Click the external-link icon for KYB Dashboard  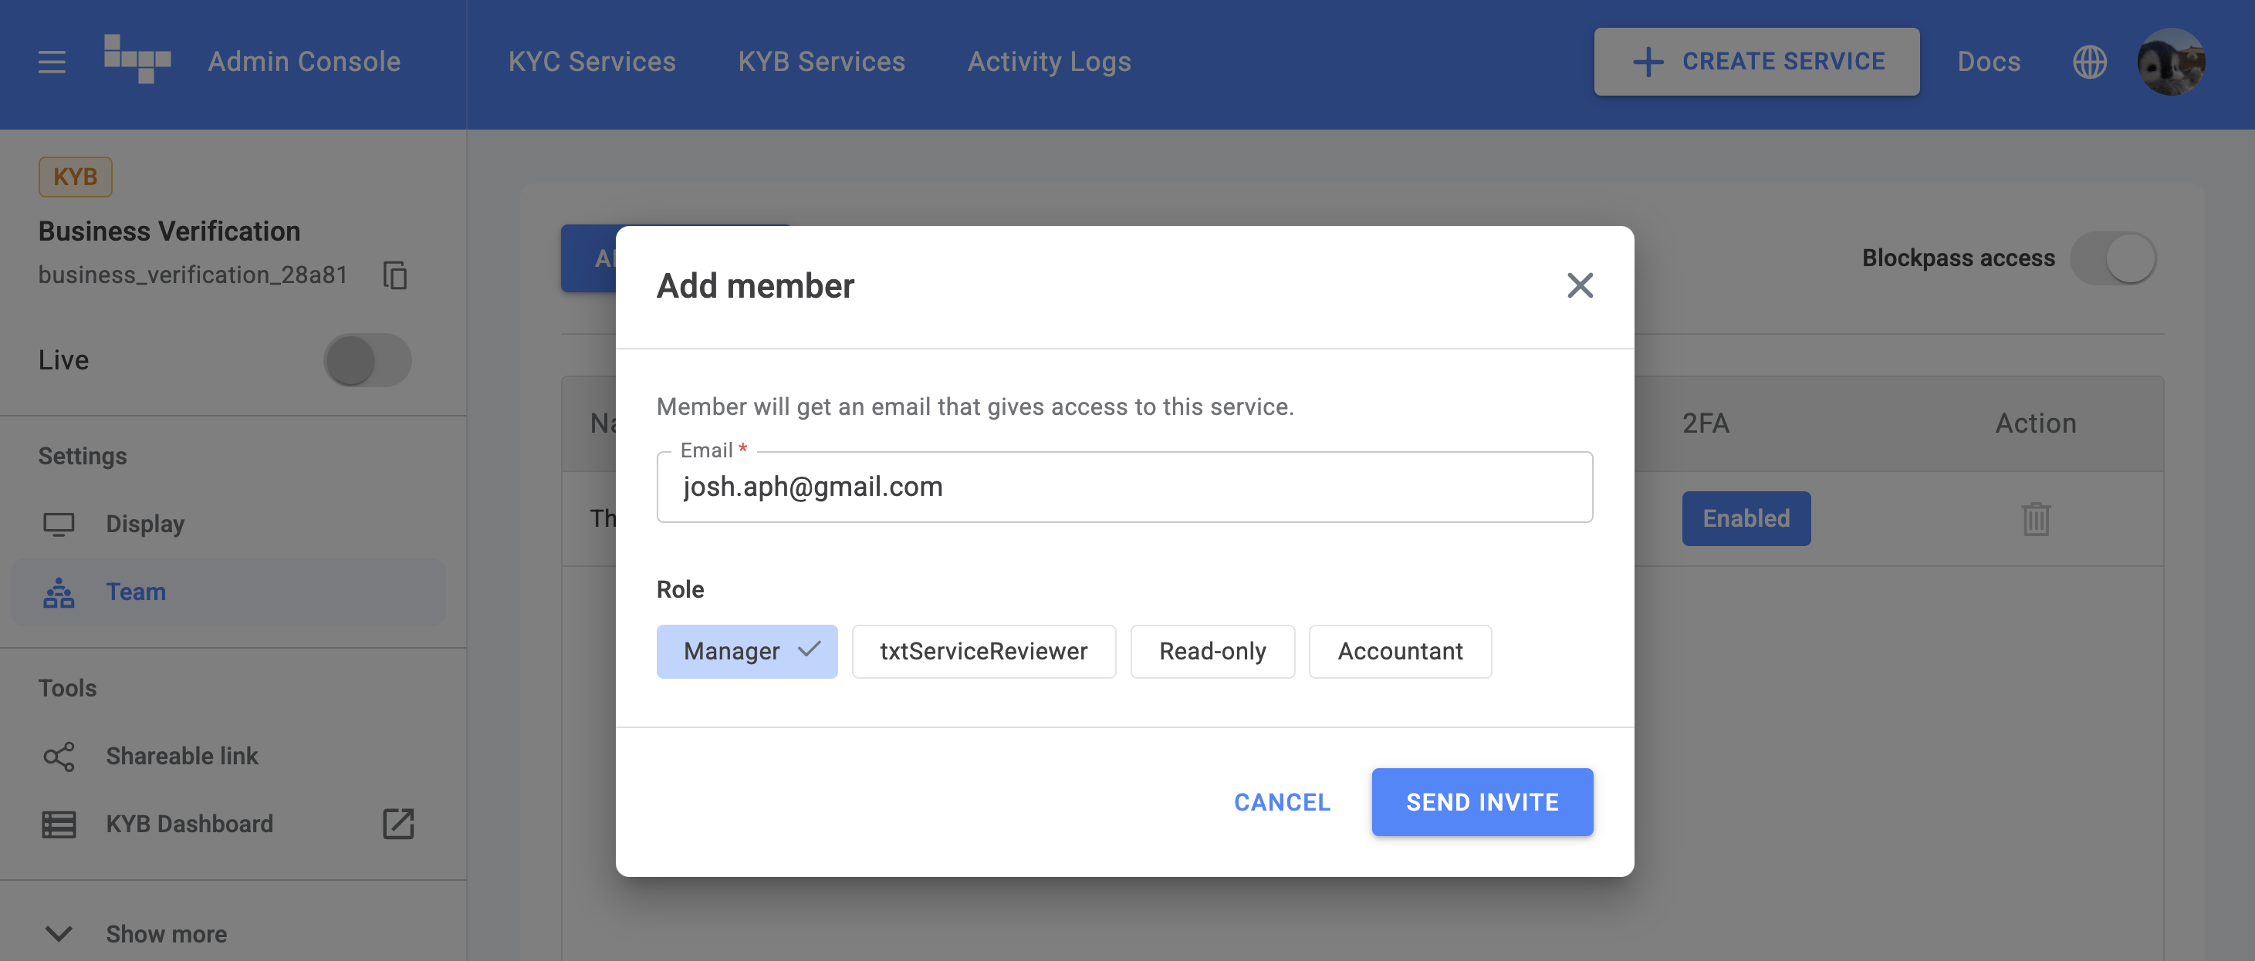click(x=398, y=824)
